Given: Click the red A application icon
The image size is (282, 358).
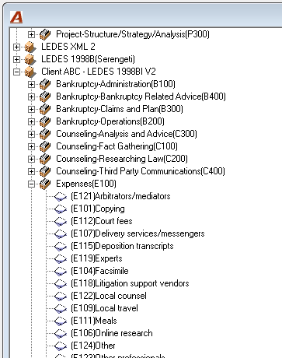Looking at the screenshot, I should (16, 17).
